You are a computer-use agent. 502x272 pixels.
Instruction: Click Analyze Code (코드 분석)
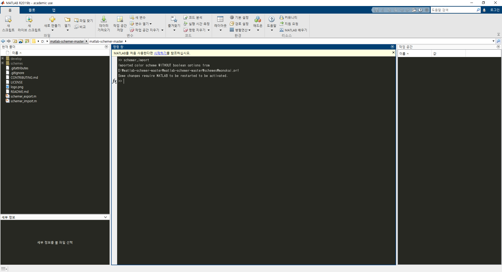point(193,17)
